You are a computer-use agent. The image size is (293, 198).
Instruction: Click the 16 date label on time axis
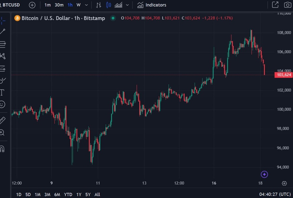coord(214,183)
